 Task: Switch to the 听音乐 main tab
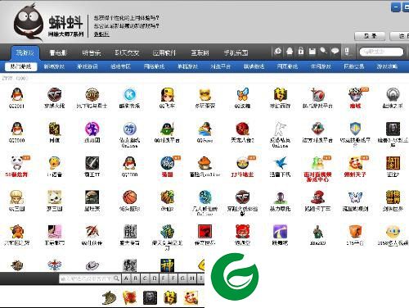point(92,52)
